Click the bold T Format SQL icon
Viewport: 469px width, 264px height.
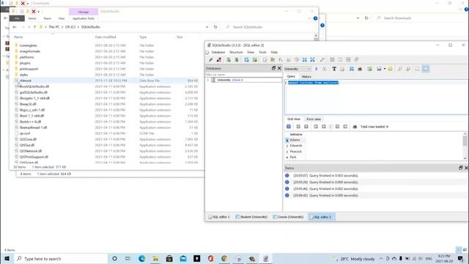pyautogui.click(x=334, y=69)
